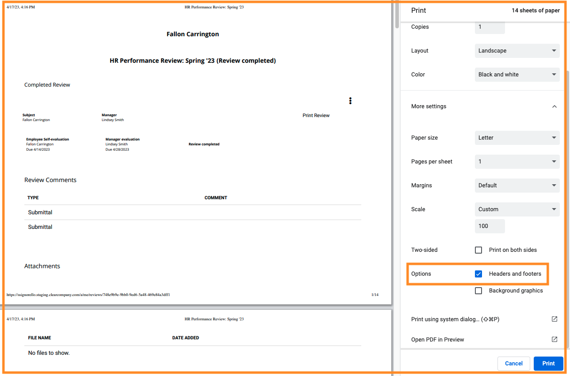
Task: Open the Pages per sheet dropdown
Action: click(517, 162)
